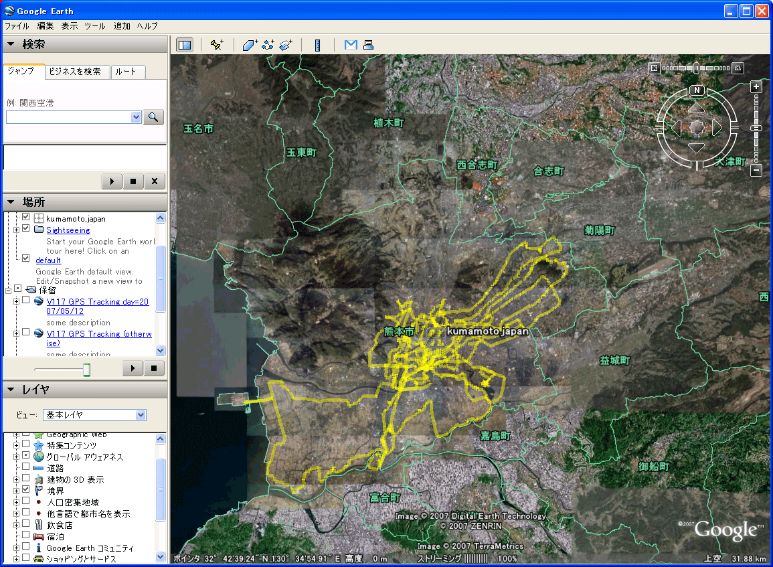Click the print toolbar icon
This screenshot has width=773, height=567.
tap(367, 45)
